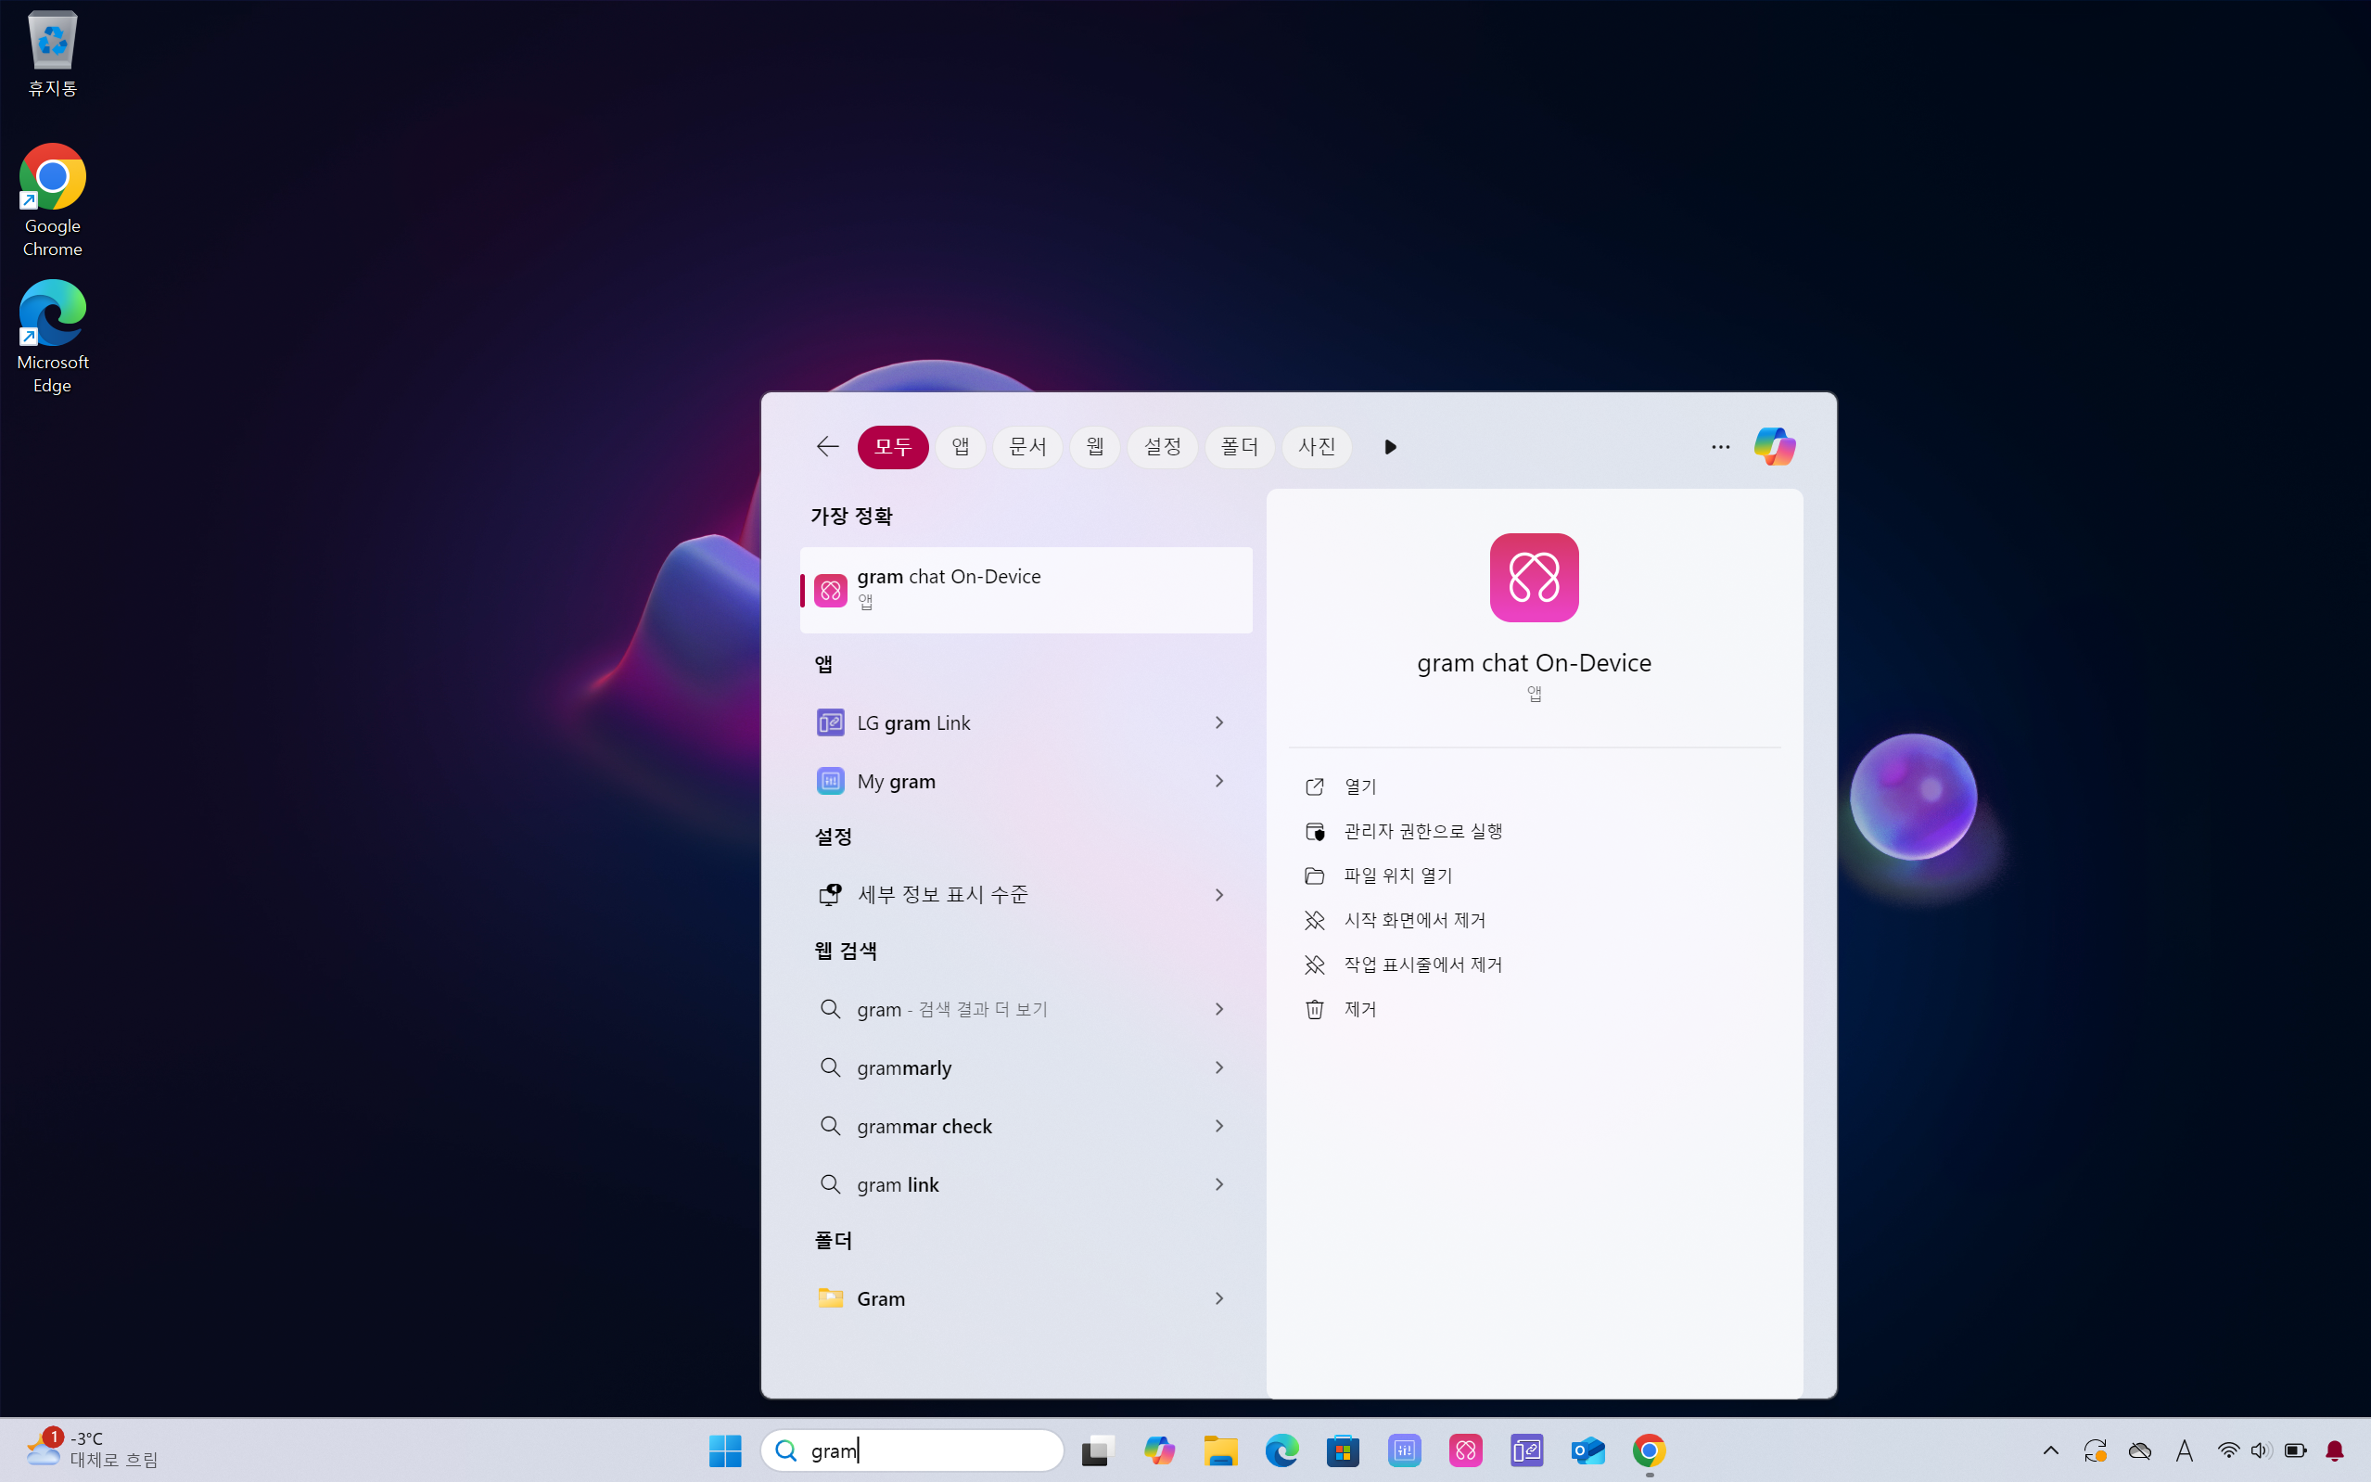Expand chevron next to Gram folder
This screenshot has width=2371, height=1482.
click(1218, 1298)
